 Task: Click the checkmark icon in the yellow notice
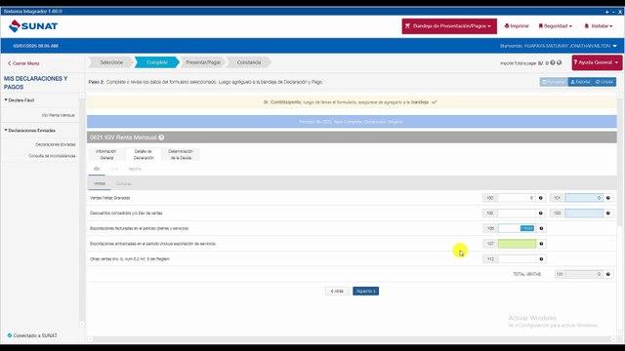[434, 102]
